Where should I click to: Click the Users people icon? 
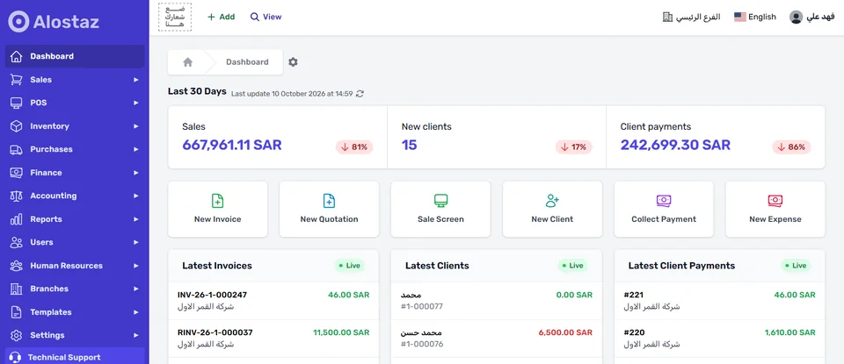[16, 242]
